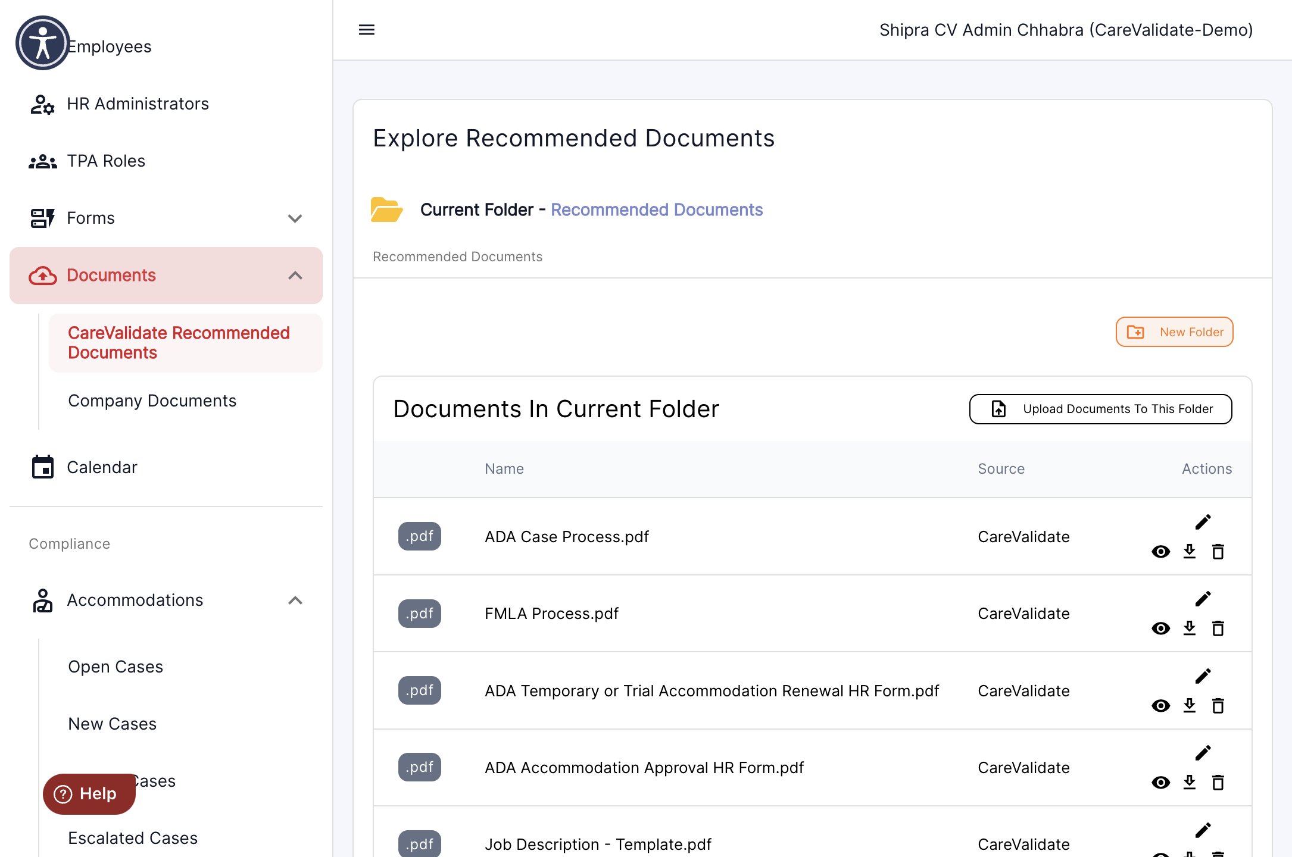Expand the Forms menu chevron
The width and height of the screenshot is (1292, 857).
click(x=295, y=218)
